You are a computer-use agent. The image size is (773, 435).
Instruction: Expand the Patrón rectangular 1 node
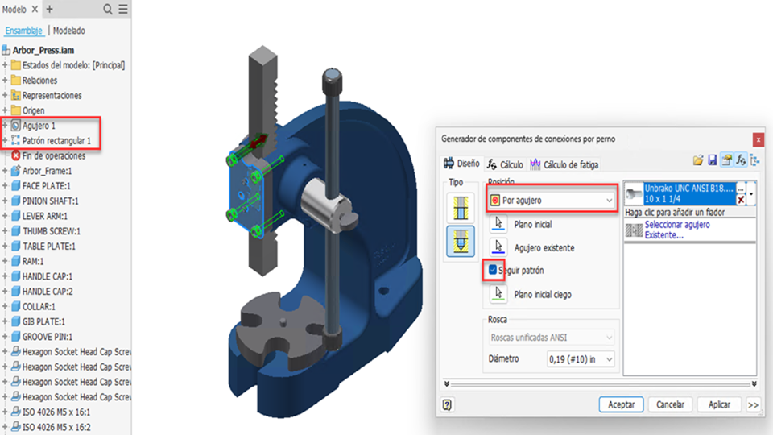(x=5, y=140)
